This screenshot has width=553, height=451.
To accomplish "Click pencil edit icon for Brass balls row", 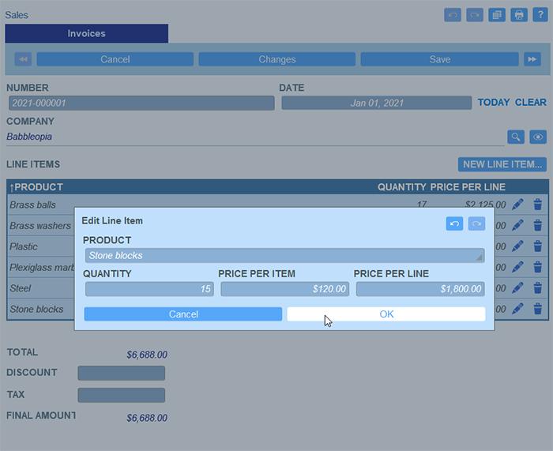I will click(517, 205).
